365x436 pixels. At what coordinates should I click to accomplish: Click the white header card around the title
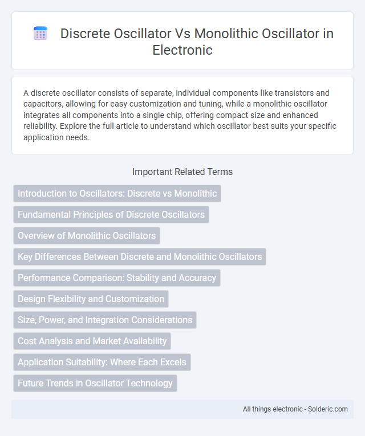pyautogui.click(x=182, y=40)
